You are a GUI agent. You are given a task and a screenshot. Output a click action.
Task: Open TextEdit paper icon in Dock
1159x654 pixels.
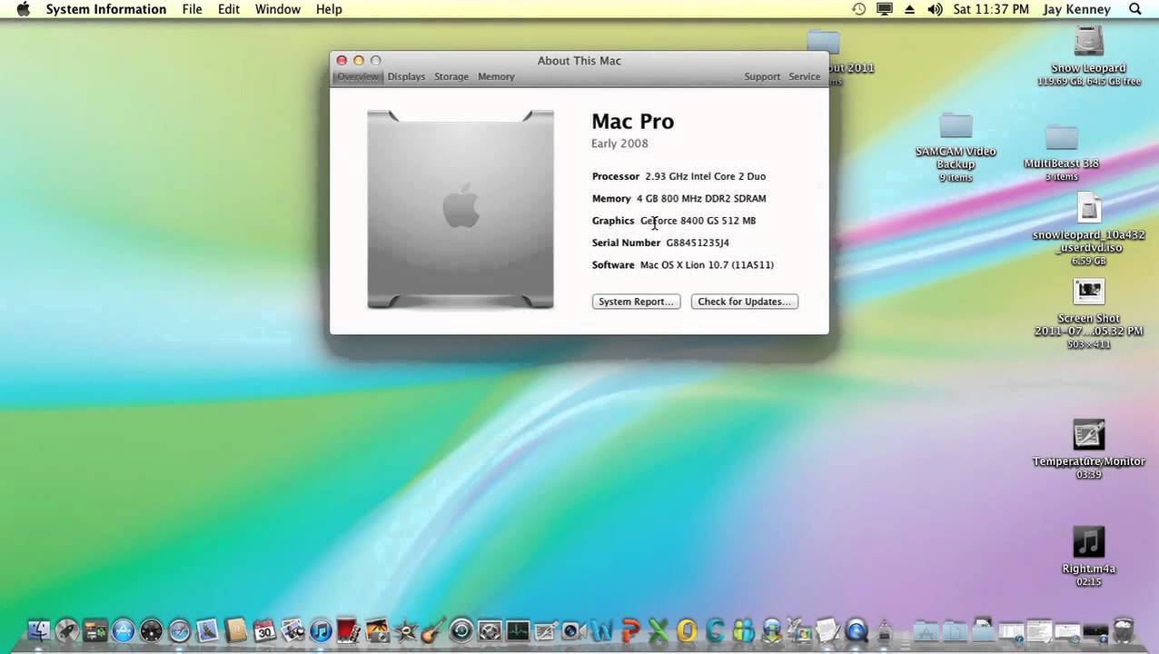point(828,629)
